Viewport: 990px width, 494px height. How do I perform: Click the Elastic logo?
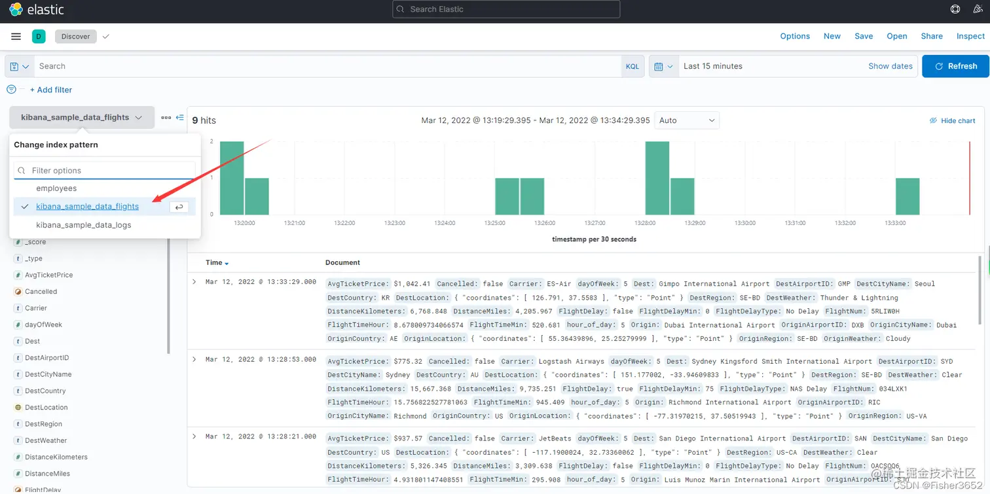[37, 9]
